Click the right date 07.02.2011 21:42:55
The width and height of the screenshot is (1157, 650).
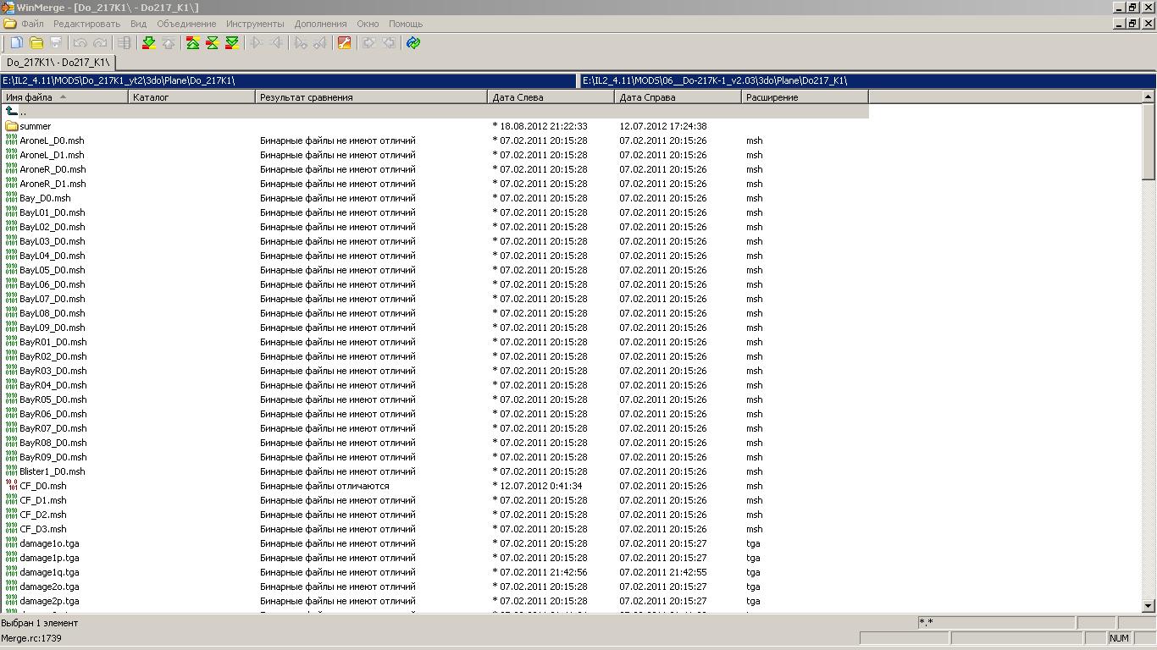coord(663,572)
